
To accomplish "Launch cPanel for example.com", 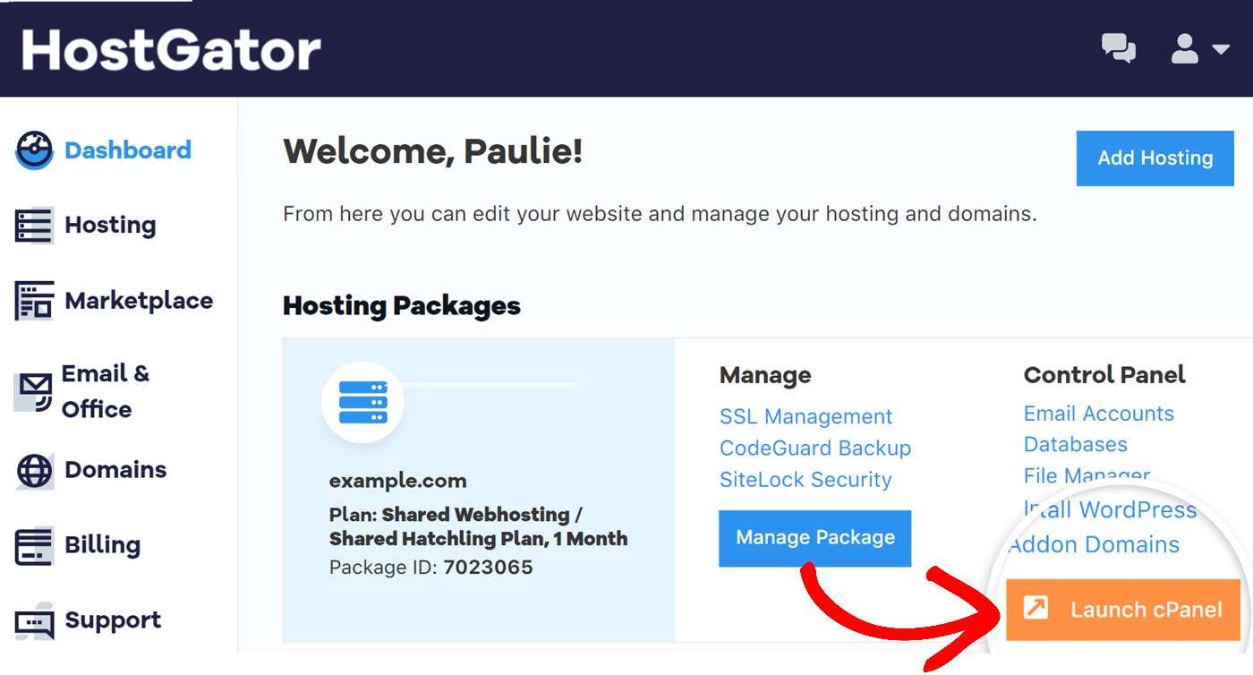I will pyautogui.click(x=1122, y=610).
